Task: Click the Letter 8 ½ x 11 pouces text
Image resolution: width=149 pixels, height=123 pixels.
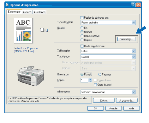Action: pos(26,48)
